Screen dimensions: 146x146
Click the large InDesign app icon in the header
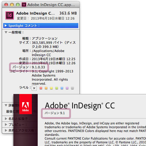[10, 15]
